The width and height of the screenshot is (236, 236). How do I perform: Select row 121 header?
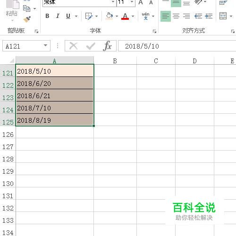pos(8,71)
